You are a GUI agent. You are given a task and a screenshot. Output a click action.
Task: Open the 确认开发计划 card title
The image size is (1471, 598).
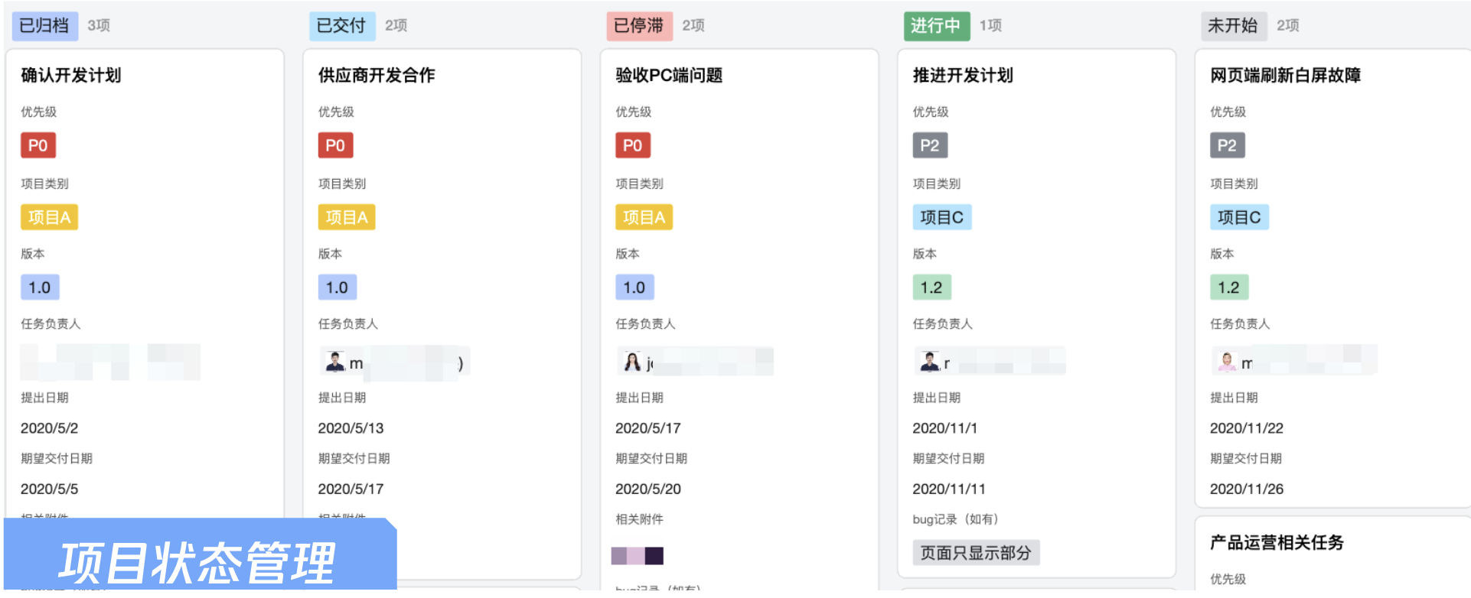tap(71, 76)
